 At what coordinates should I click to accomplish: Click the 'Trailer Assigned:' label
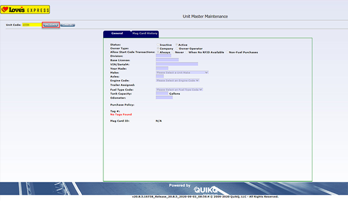[x=123, y=85]
